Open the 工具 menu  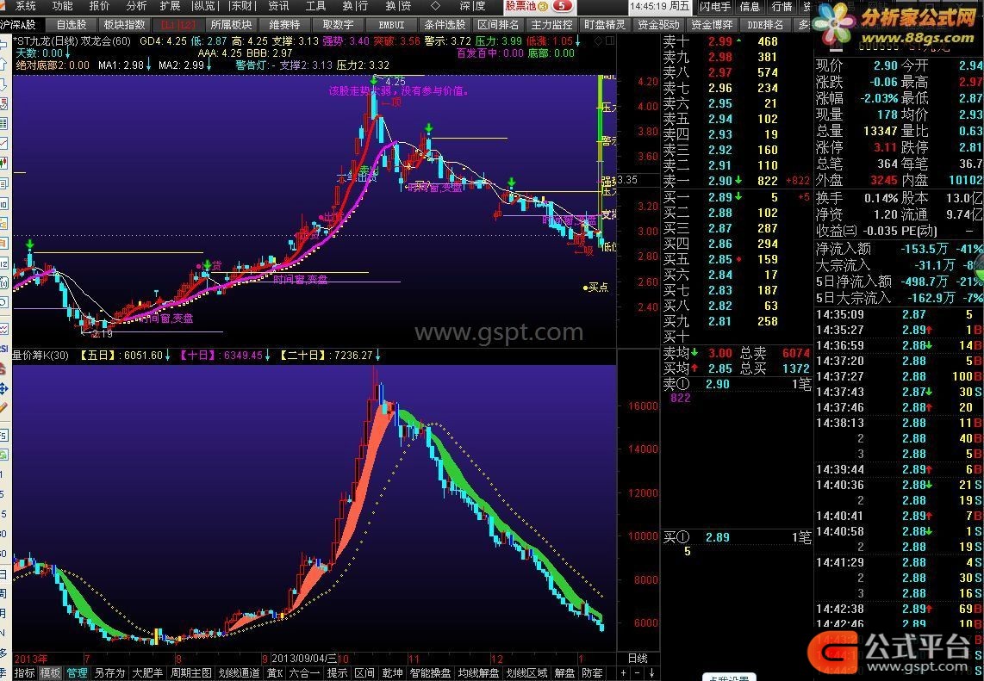click(x=315, y=6)
